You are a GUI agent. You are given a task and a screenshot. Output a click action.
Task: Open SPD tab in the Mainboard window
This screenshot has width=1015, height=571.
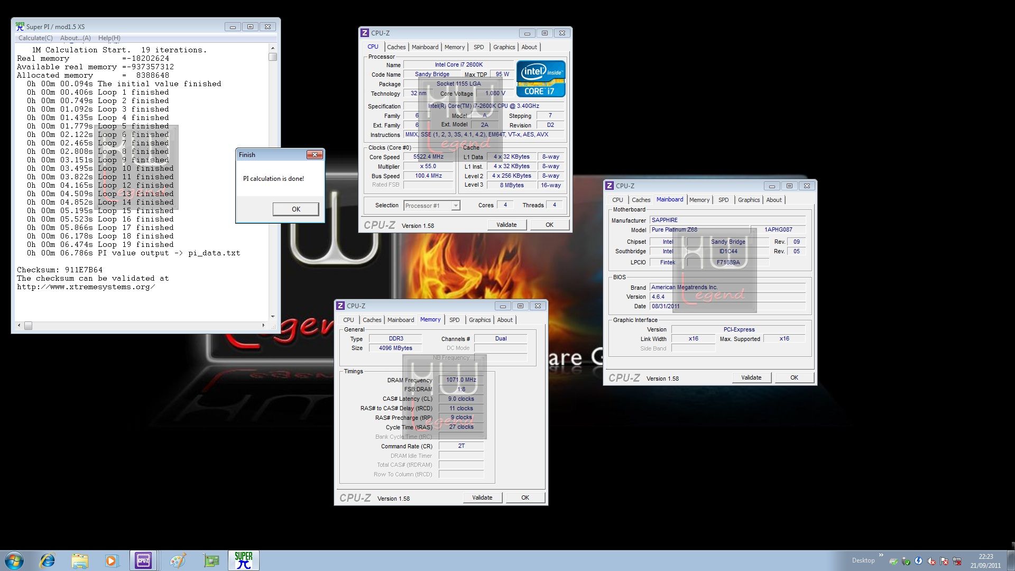tap(723, 200)
